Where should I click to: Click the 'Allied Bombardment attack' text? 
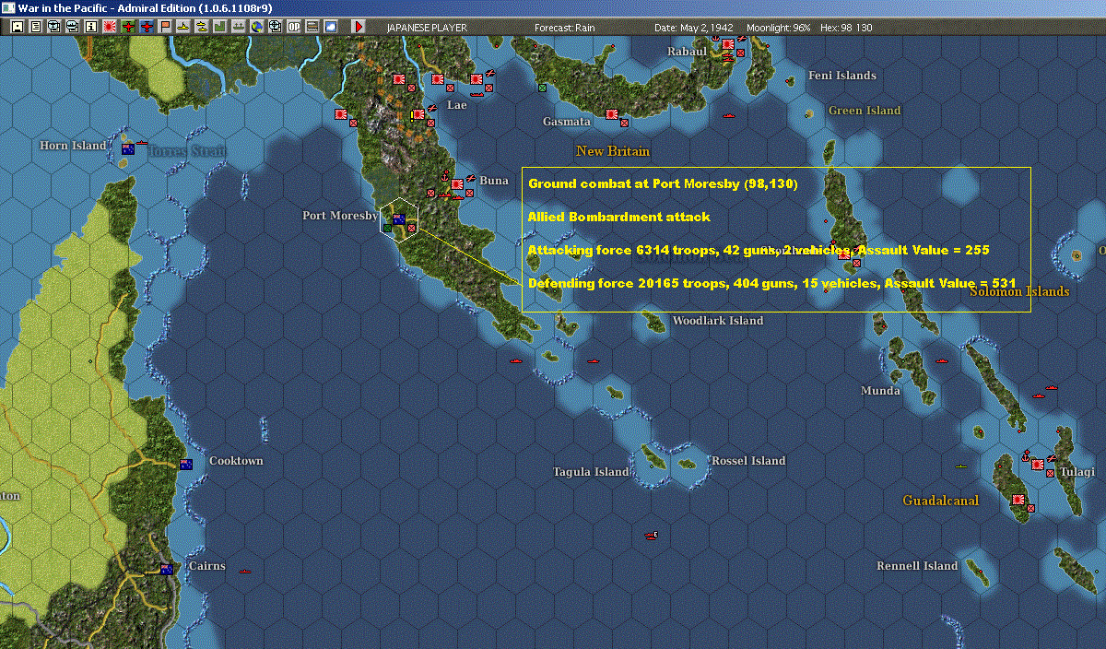(x=619, y=217)
